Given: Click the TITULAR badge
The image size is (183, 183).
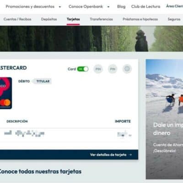Looking at the screenshot, I should coord(43,81).
